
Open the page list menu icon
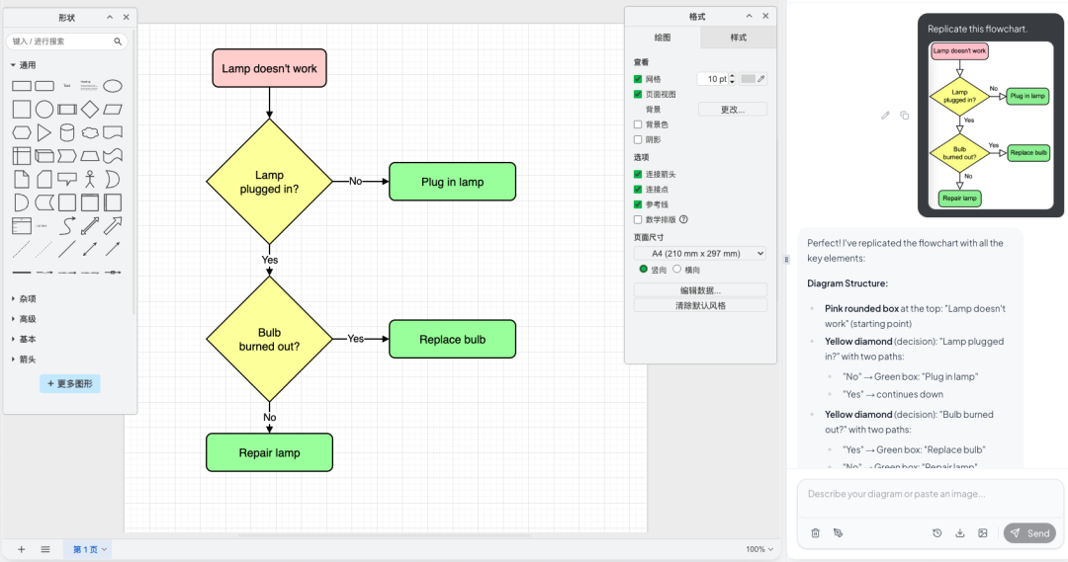[44, 549]
